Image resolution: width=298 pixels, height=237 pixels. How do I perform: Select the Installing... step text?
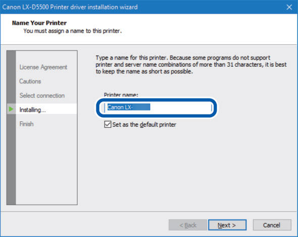pos(32,110)
